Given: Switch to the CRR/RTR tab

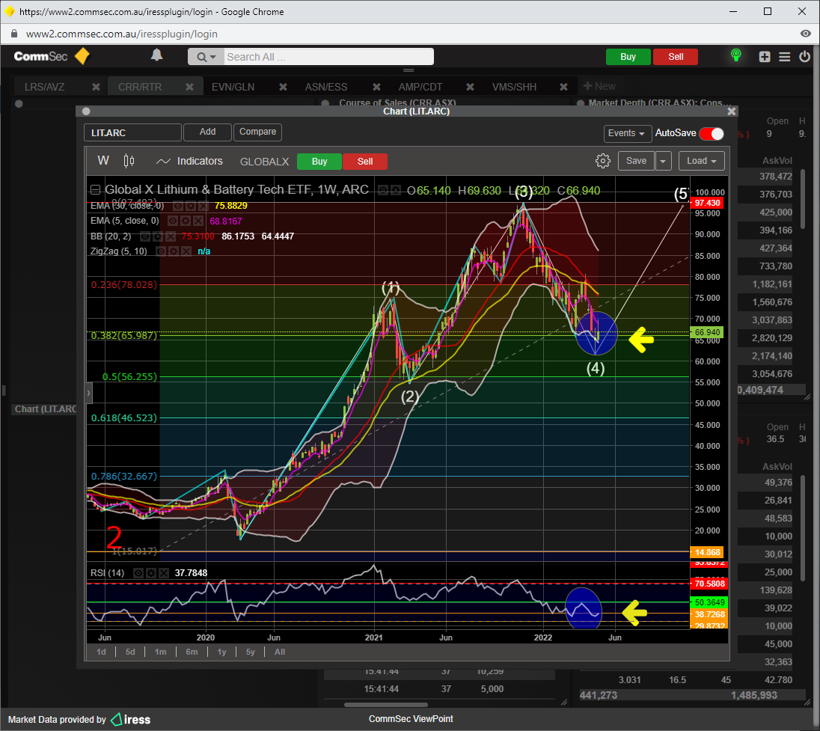Looking at the screenshot, I should pyautogui.click(x=140, y=87).
